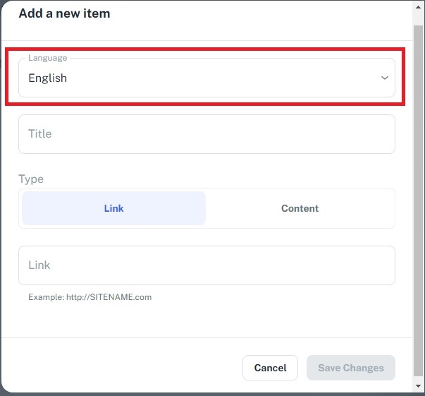Click the 'Title' placeholder text

click(x=40, y=134)
